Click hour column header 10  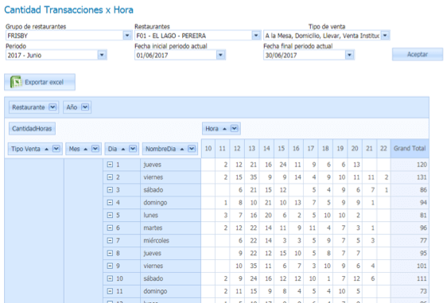tap(208, 148)
